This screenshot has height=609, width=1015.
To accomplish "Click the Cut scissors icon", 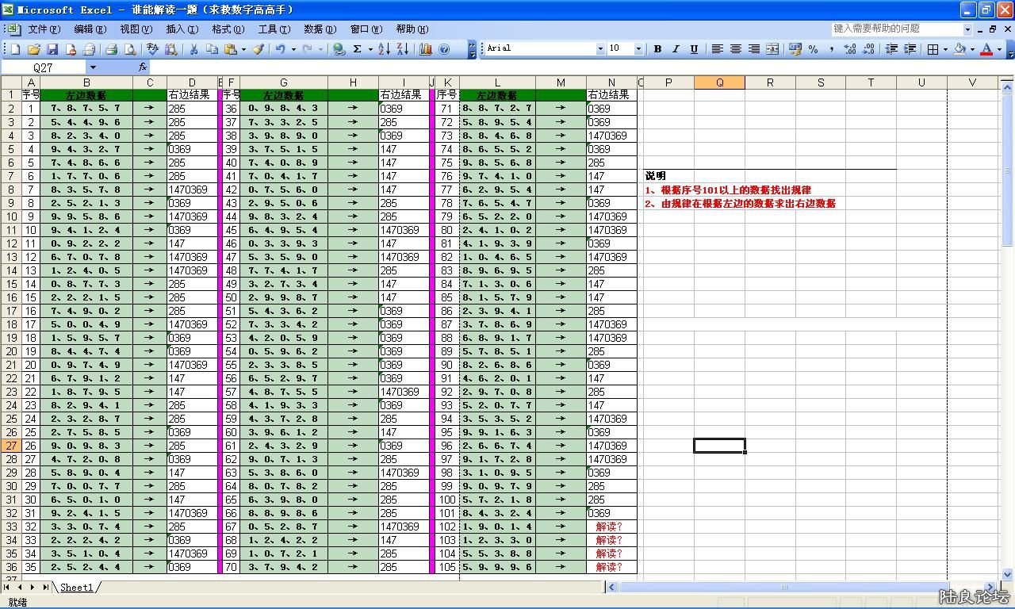I will point(193,49).
